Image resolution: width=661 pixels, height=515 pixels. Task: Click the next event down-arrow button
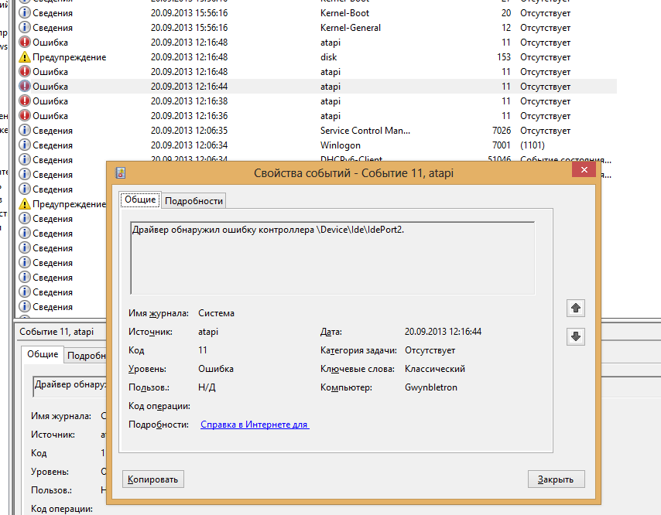575,336
